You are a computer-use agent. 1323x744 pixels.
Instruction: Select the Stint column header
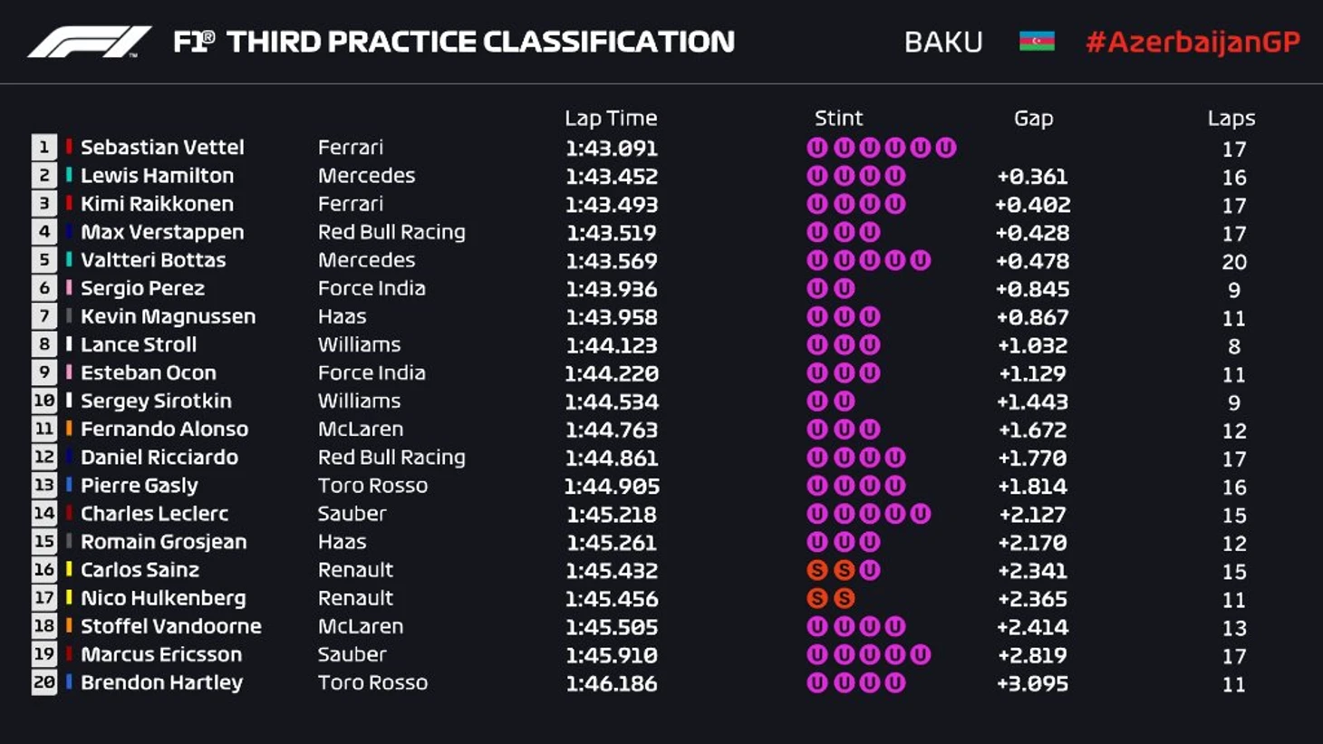838,118
